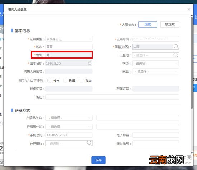Open the 经常居住地 region dropdown
The height and width of the screenshot is (170, 197).
coord(69,127)
